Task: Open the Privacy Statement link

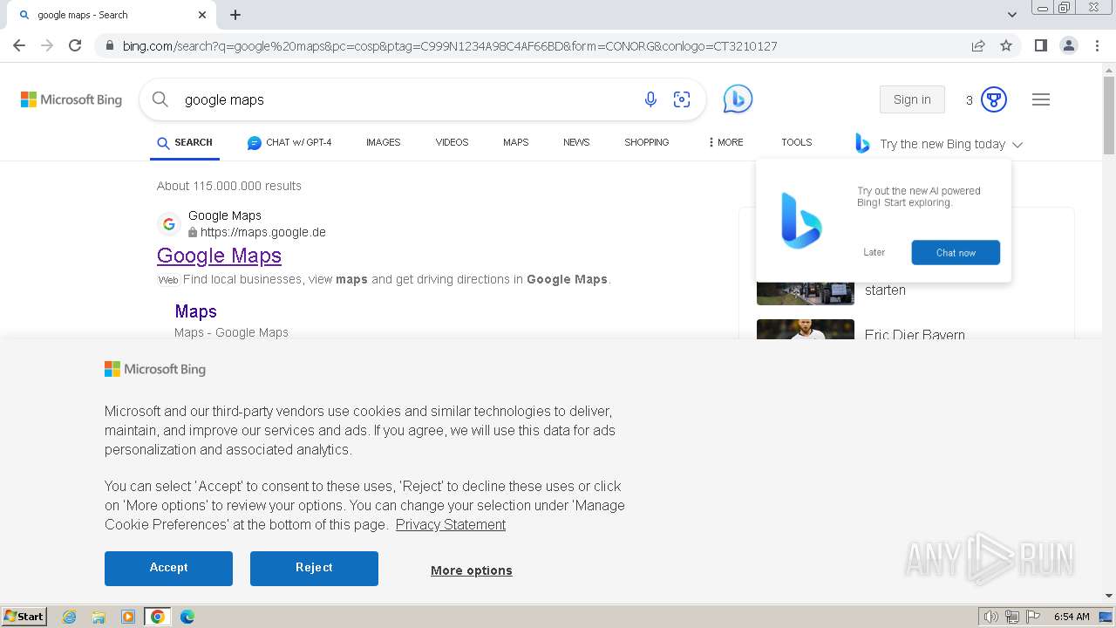Action: point(451,524)
